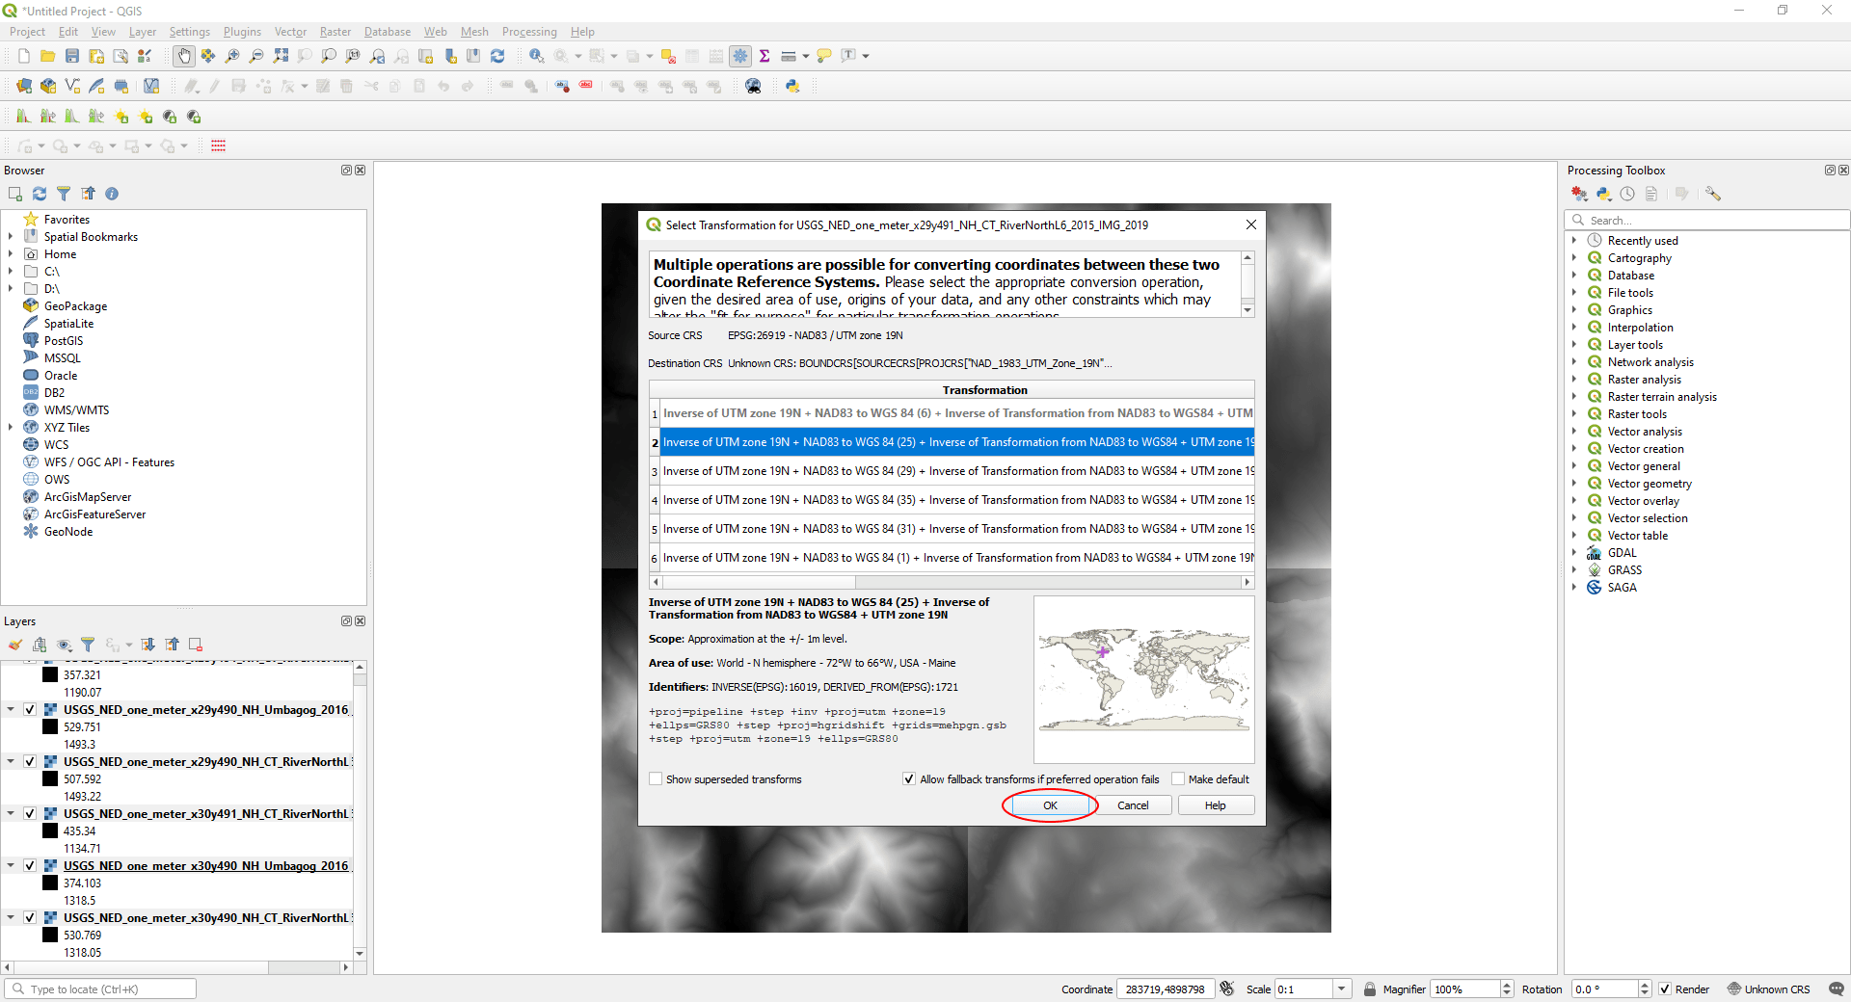Open the Layer menu
Viewport: 1851px width, 1002px height.
coord(143,32)
